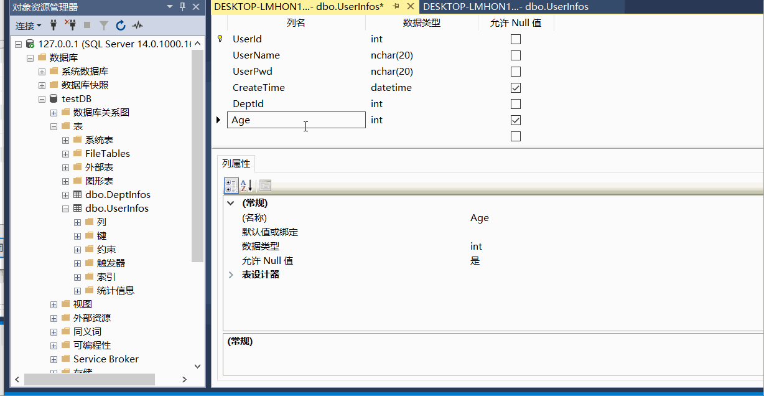Open the activity monitor pulse icon
764x396 pixels.
click(137, 26)
